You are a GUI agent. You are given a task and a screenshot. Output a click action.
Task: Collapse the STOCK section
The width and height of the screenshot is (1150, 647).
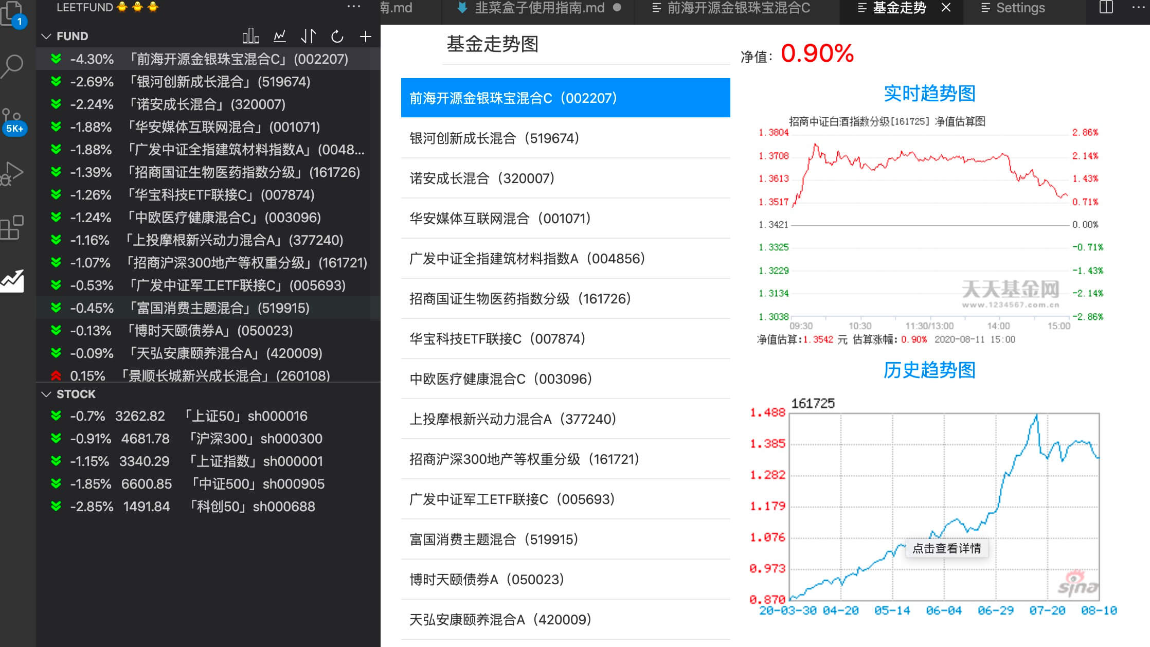tap(46, 394)
